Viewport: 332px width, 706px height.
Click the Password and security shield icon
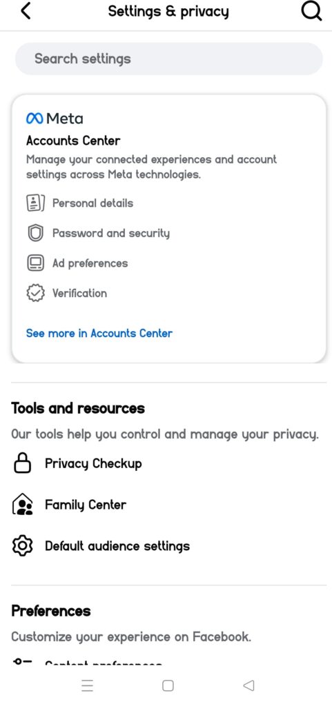point(35,233)
